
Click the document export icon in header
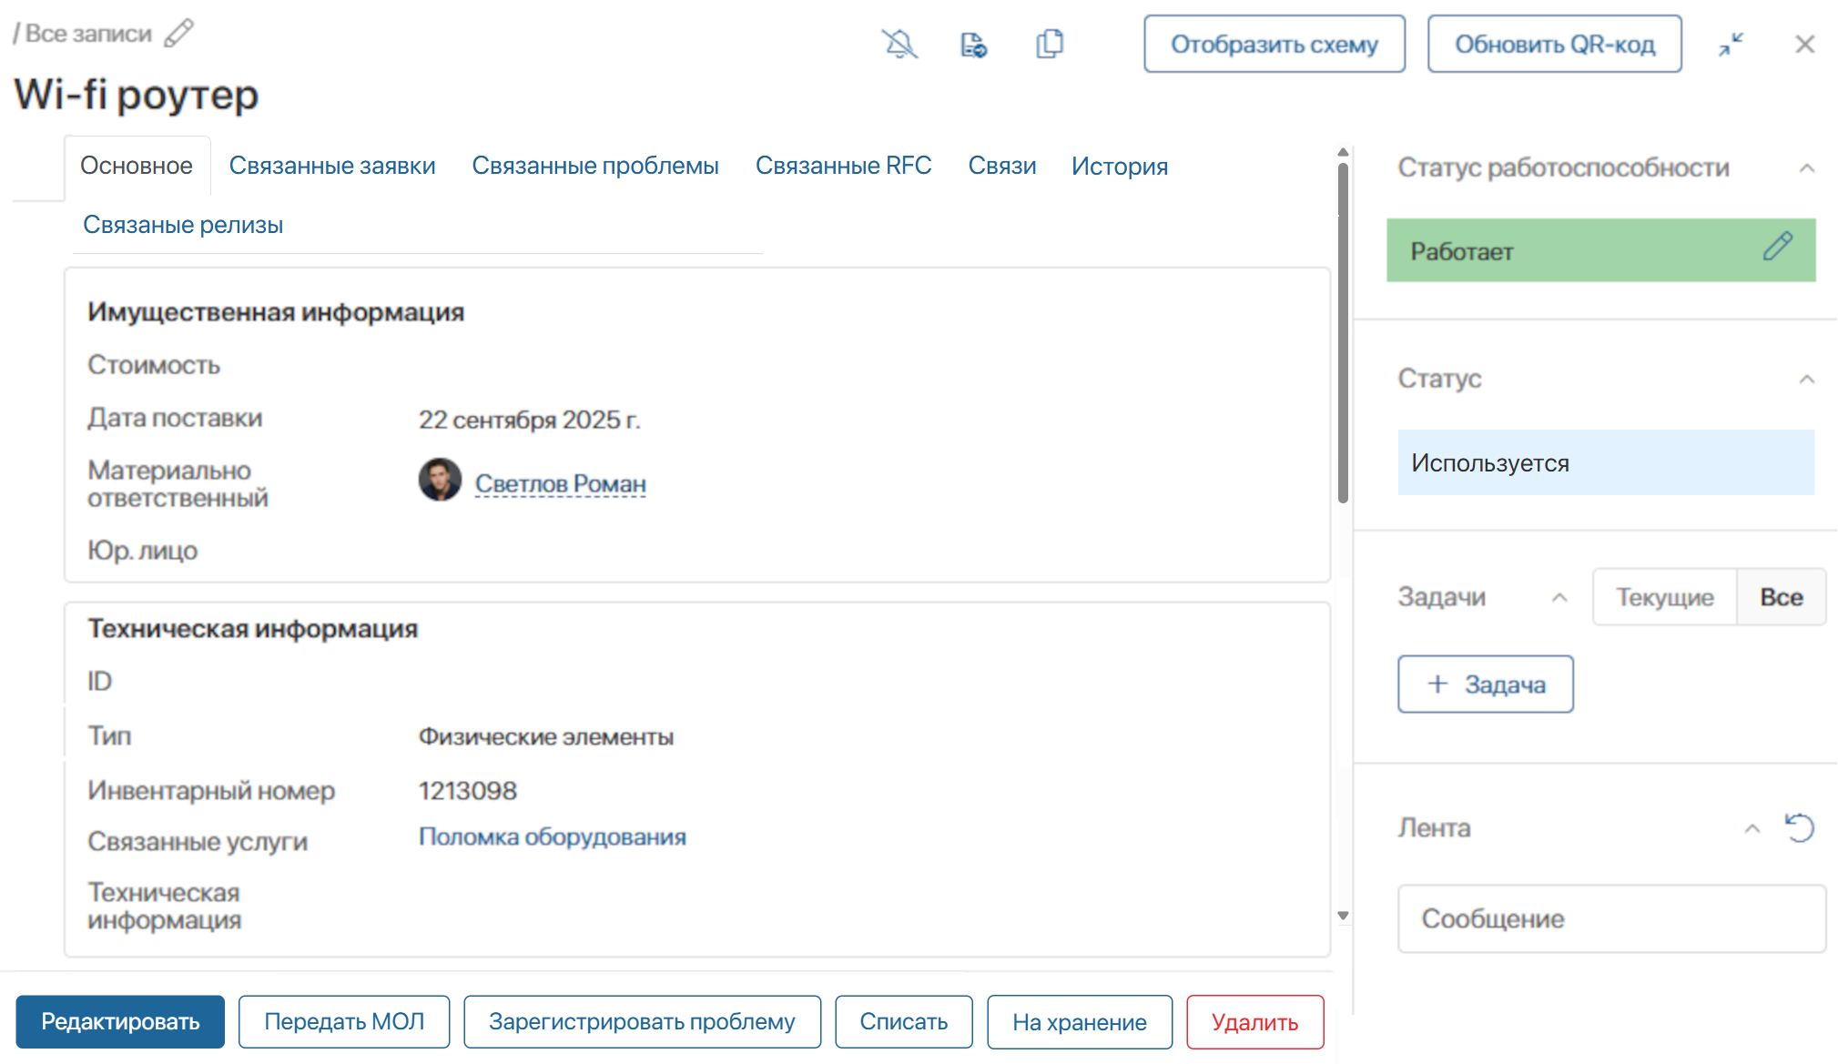tap(974, 44)
